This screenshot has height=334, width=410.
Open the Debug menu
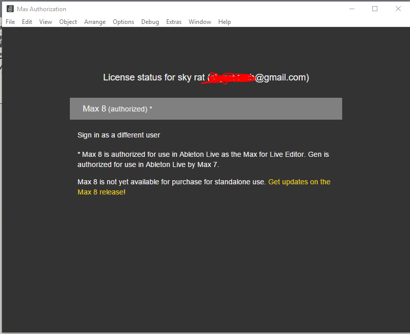(x=150, y=22)
